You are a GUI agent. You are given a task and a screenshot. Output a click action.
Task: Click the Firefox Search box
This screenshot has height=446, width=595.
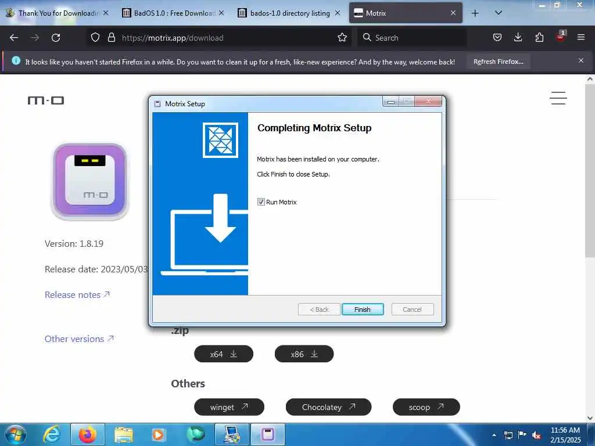point(412,38)
